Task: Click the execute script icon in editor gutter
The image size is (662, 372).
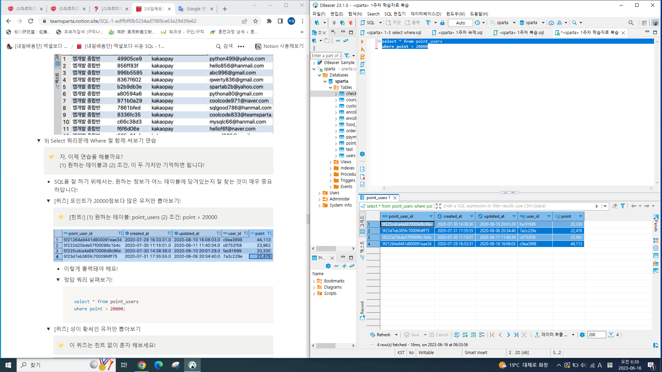Action: click(x=362, y=57)
